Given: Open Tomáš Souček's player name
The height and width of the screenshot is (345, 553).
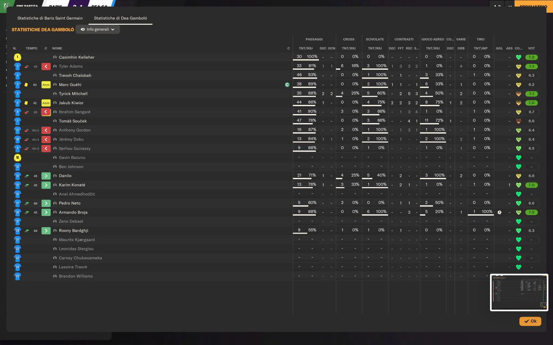Looking at the screenshot, I should [73, 121].
